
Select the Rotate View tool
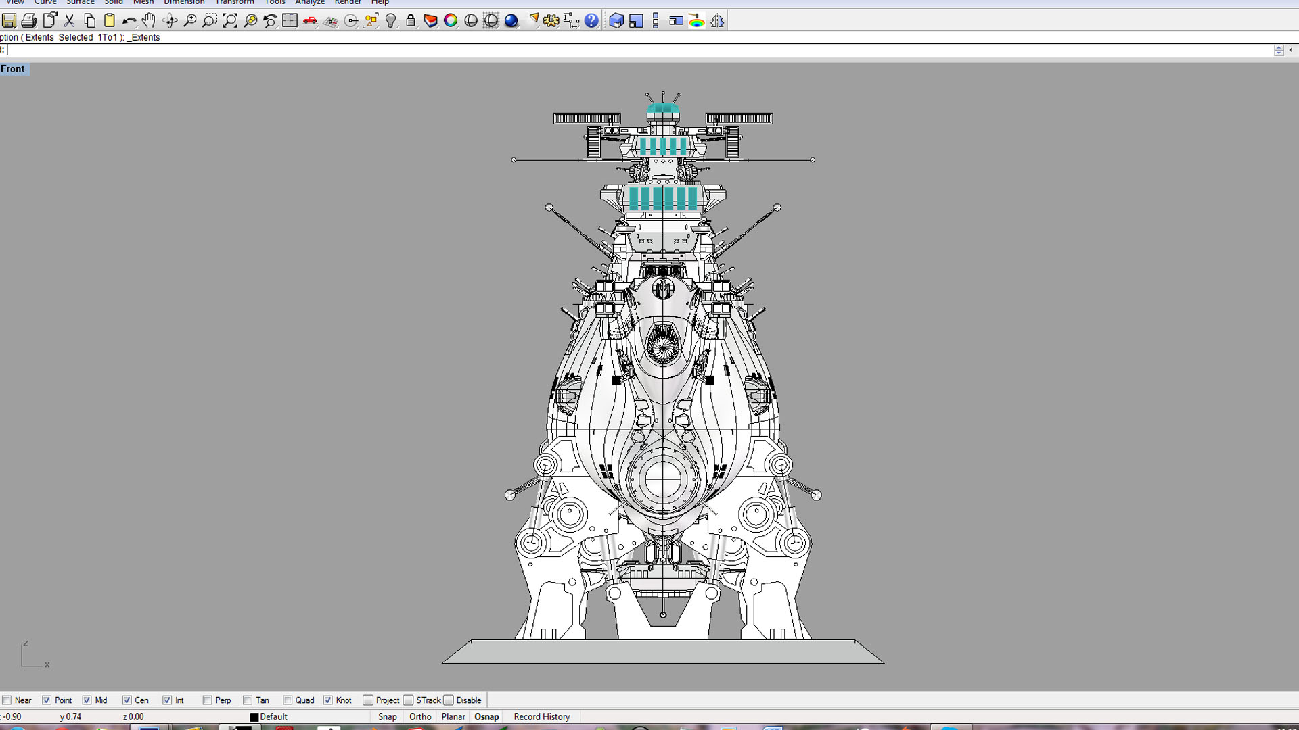(x=170, y=21)
